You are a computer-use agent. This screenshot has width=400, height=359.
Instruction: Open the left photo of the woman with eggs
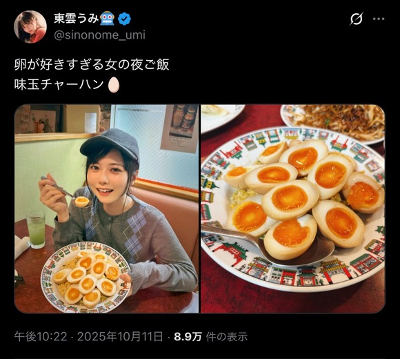[106, 208]
